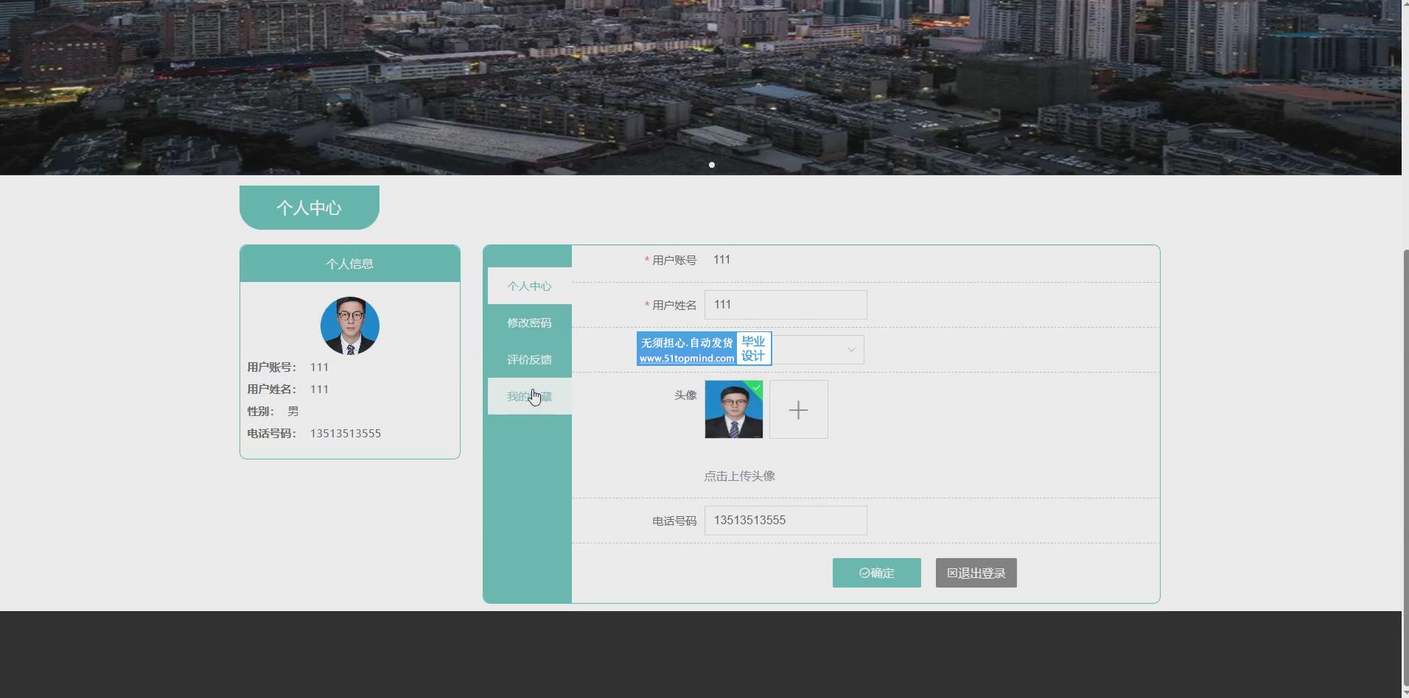
Task: Click the carousel indicator dot on banner
Action: (x=712, y=165)
